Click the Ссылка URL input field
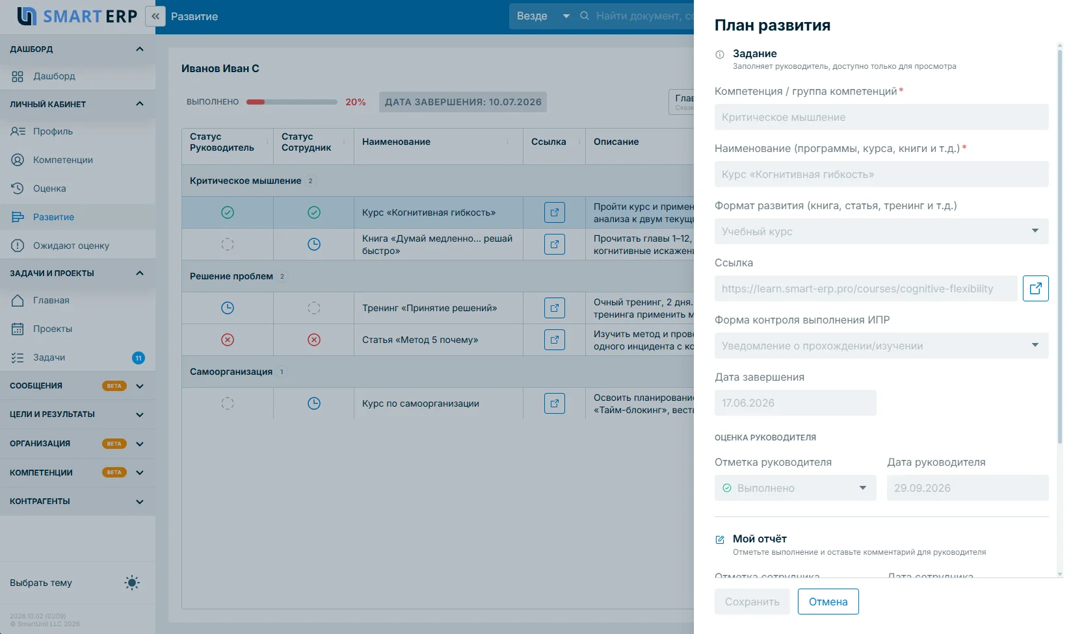1084x634 pixels. (866, 288)
